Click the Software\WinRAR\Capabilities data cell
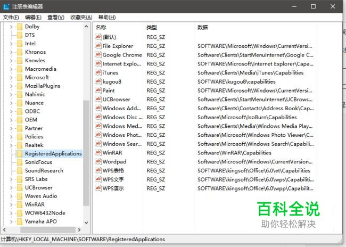346x247 pixels. (x=234, y=153)
